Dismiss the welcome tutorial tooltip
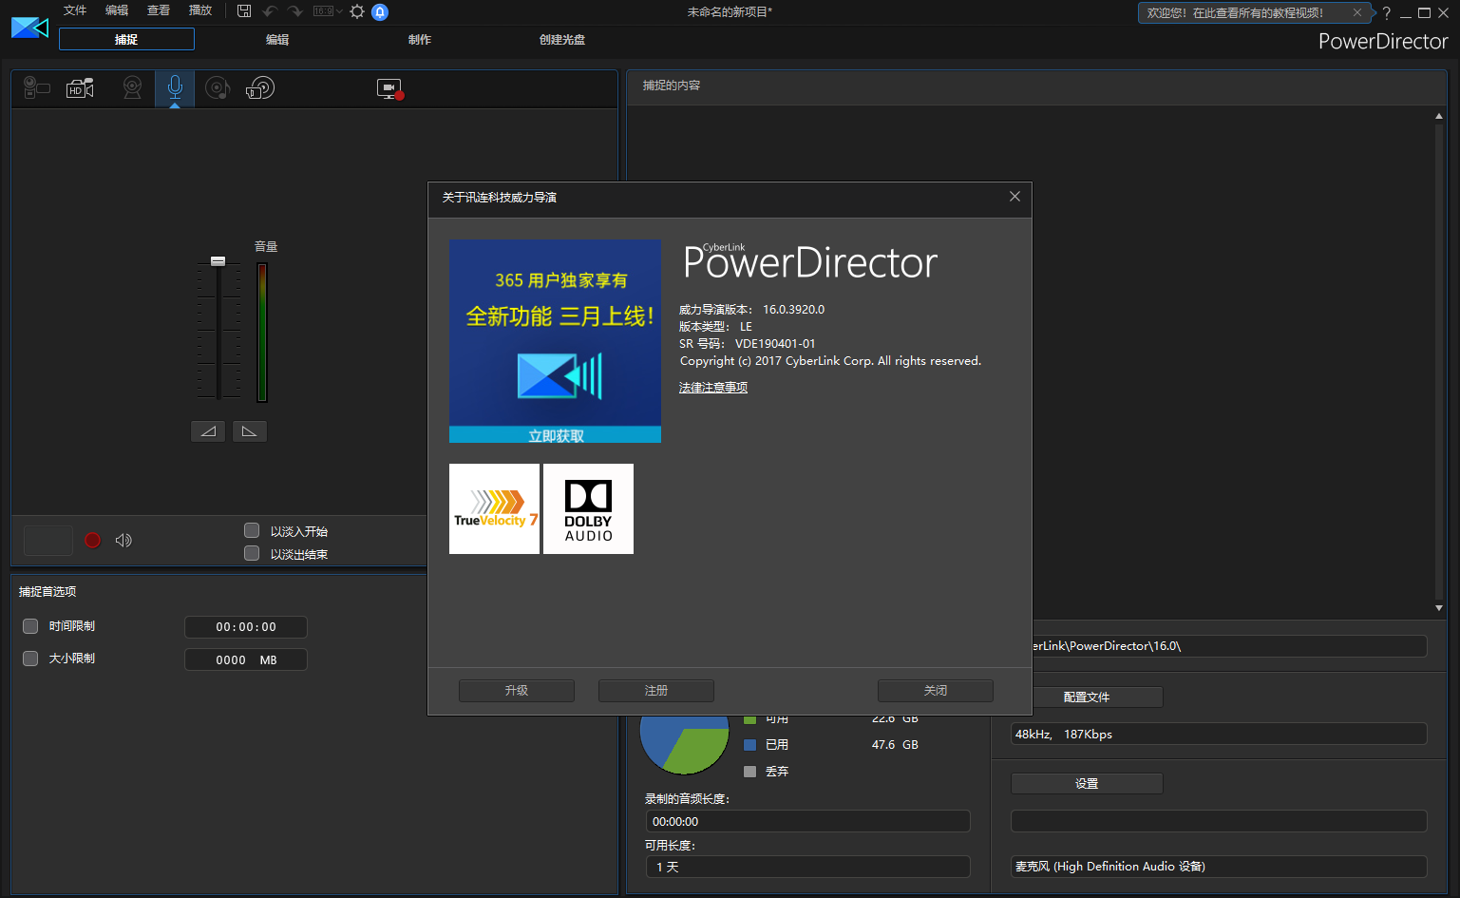Screen dimensions: 1460x898 point(1357,12)
